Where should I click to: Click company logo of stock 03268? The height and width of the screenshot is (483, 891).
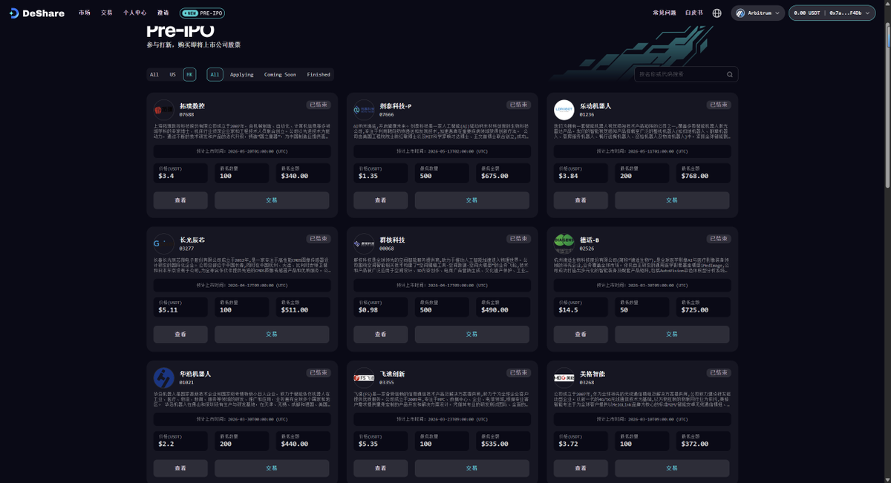[564, 377]
